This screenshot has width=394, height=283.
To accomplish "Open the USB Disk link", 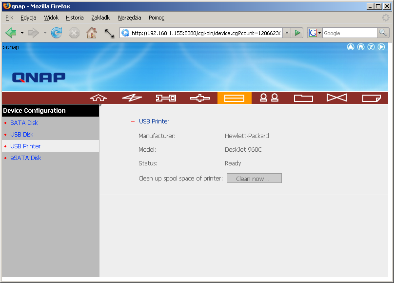I will [22, 135].
